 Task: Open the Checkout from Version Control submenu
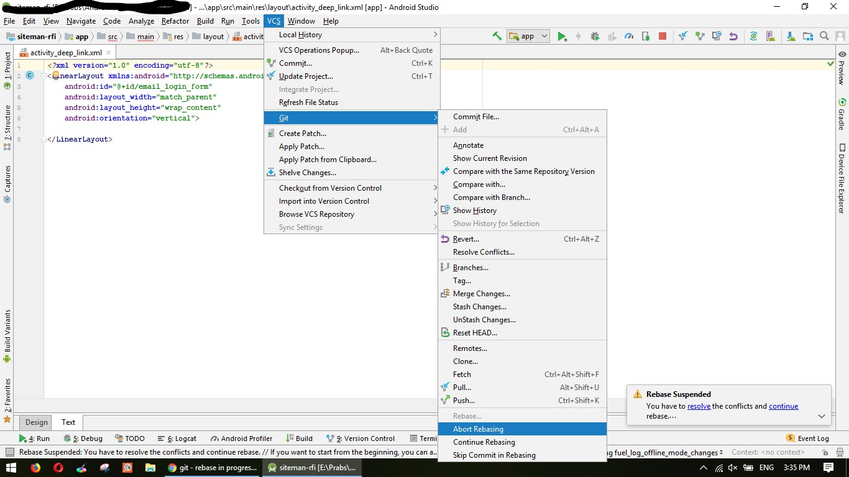[x=330, y=188]
